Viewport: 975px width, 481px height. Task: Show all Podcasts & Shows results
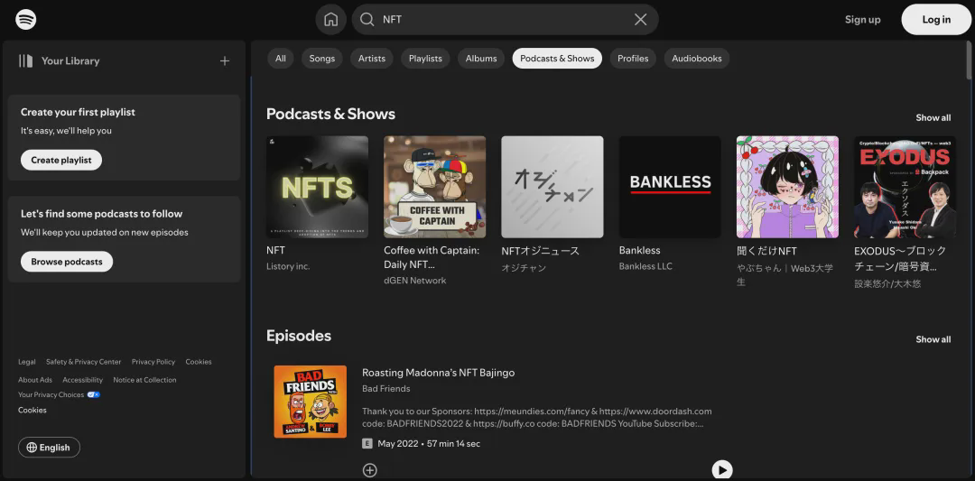pos(933,118)
